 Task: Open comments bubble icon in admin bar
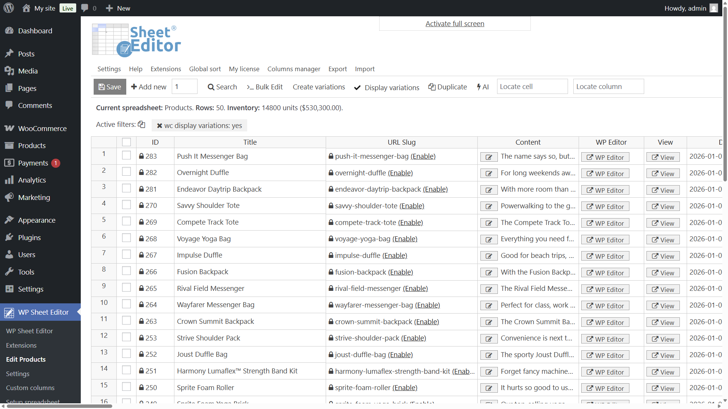click(x=85, y=8)
